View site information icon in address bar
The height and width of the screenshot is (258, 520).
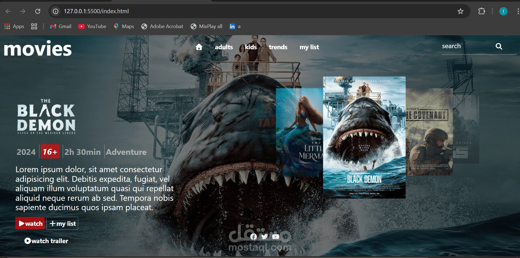point(56,11)
